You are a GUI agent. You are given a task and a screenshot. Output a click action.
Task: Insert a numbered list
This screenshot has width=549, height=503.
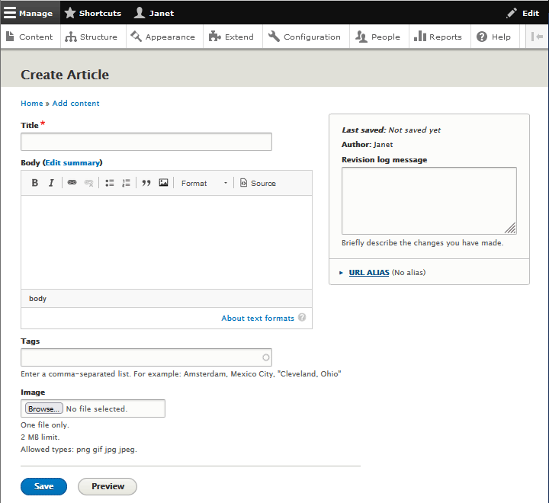[126, 183]
